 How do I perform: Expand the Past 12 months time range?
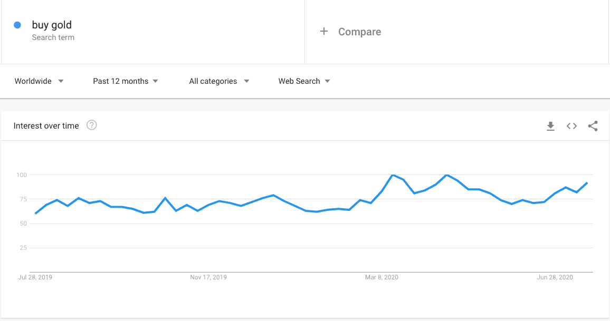point(126,81)
